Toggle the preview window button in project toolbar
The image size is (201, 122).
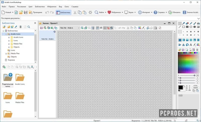pos(93,28)
